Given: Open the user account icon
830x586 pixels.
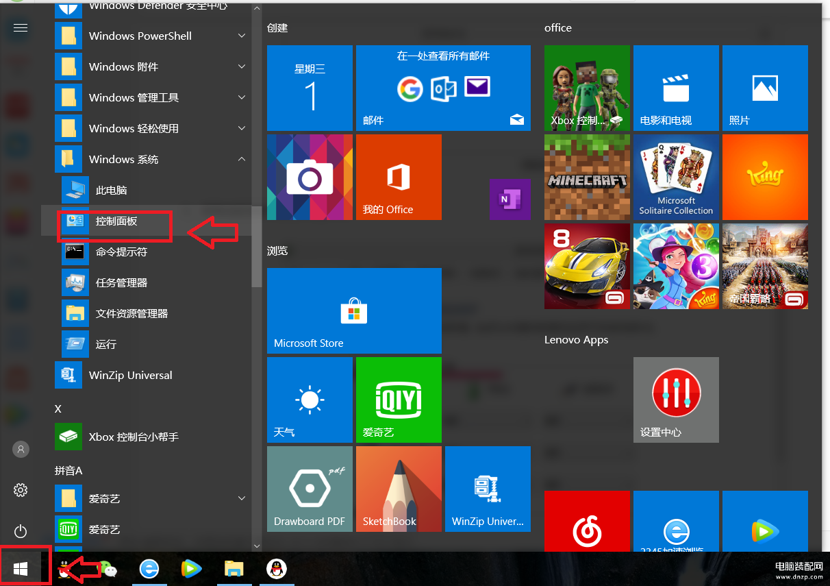Looking at the screenshot, I should point(21,450).
